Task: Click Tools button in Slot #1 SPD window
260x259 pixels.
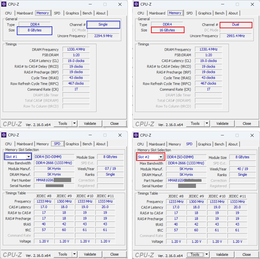Action: click(x=63, y=254)
